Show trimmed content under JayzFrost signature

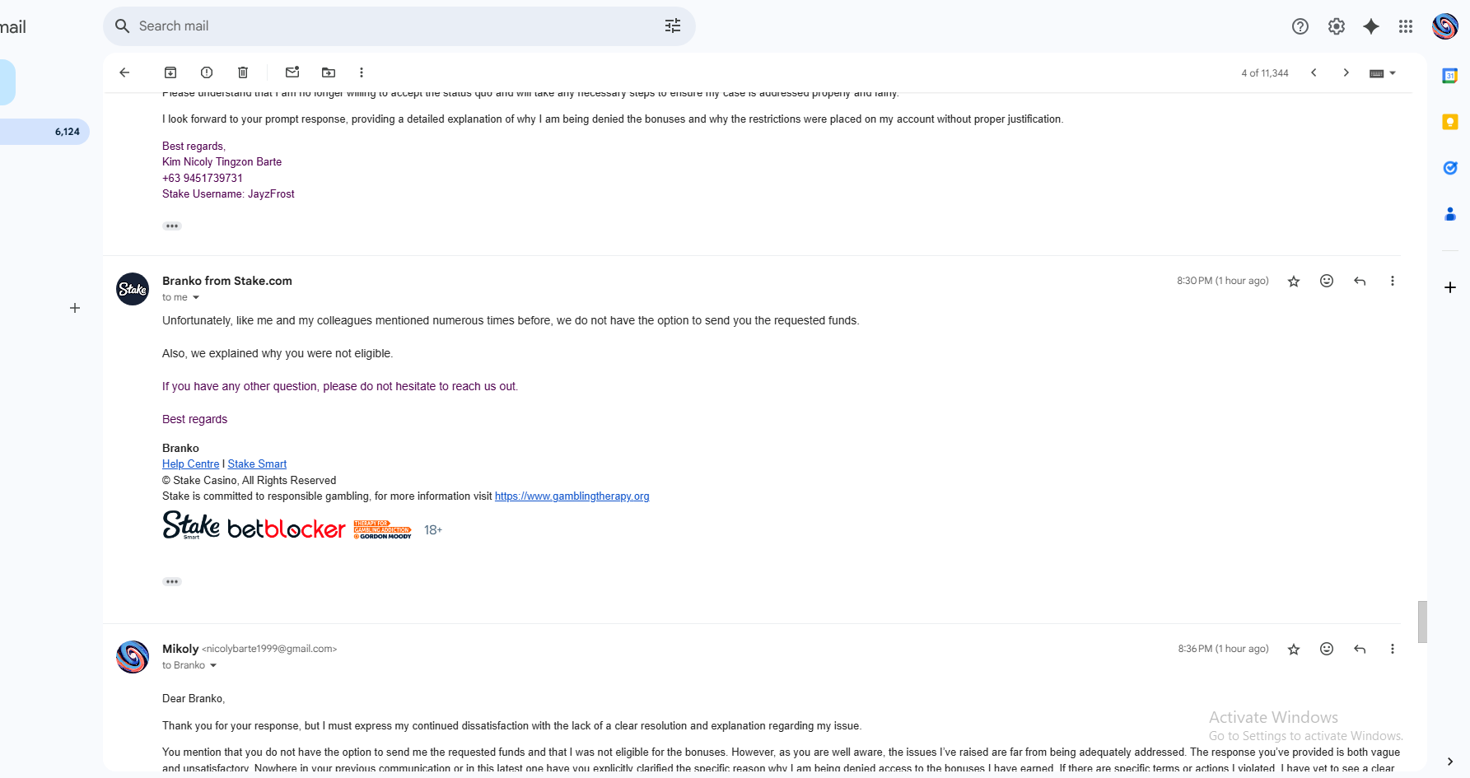click(172, 226)
